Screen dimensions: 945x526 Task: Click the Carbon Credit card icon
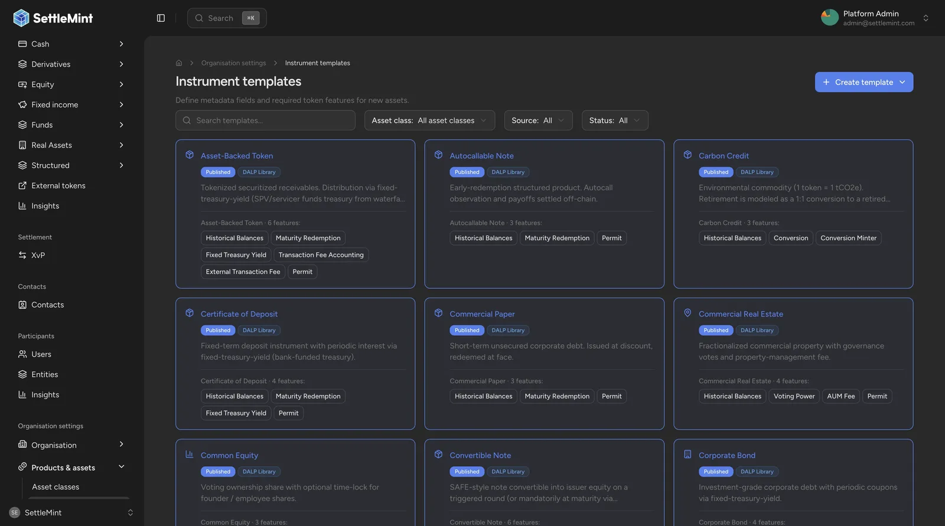point(687,155)
